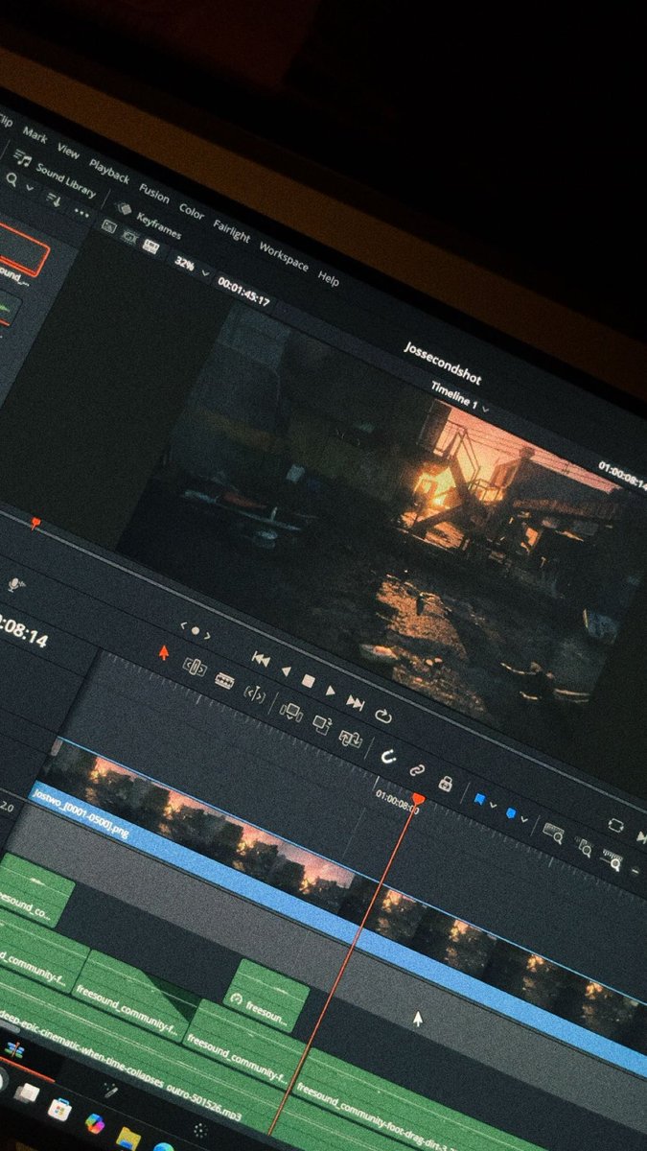The height and width of the screenshot is (1151, 647).
Task: Click the media pool search magnifier
Action: [x=12, y=178]
